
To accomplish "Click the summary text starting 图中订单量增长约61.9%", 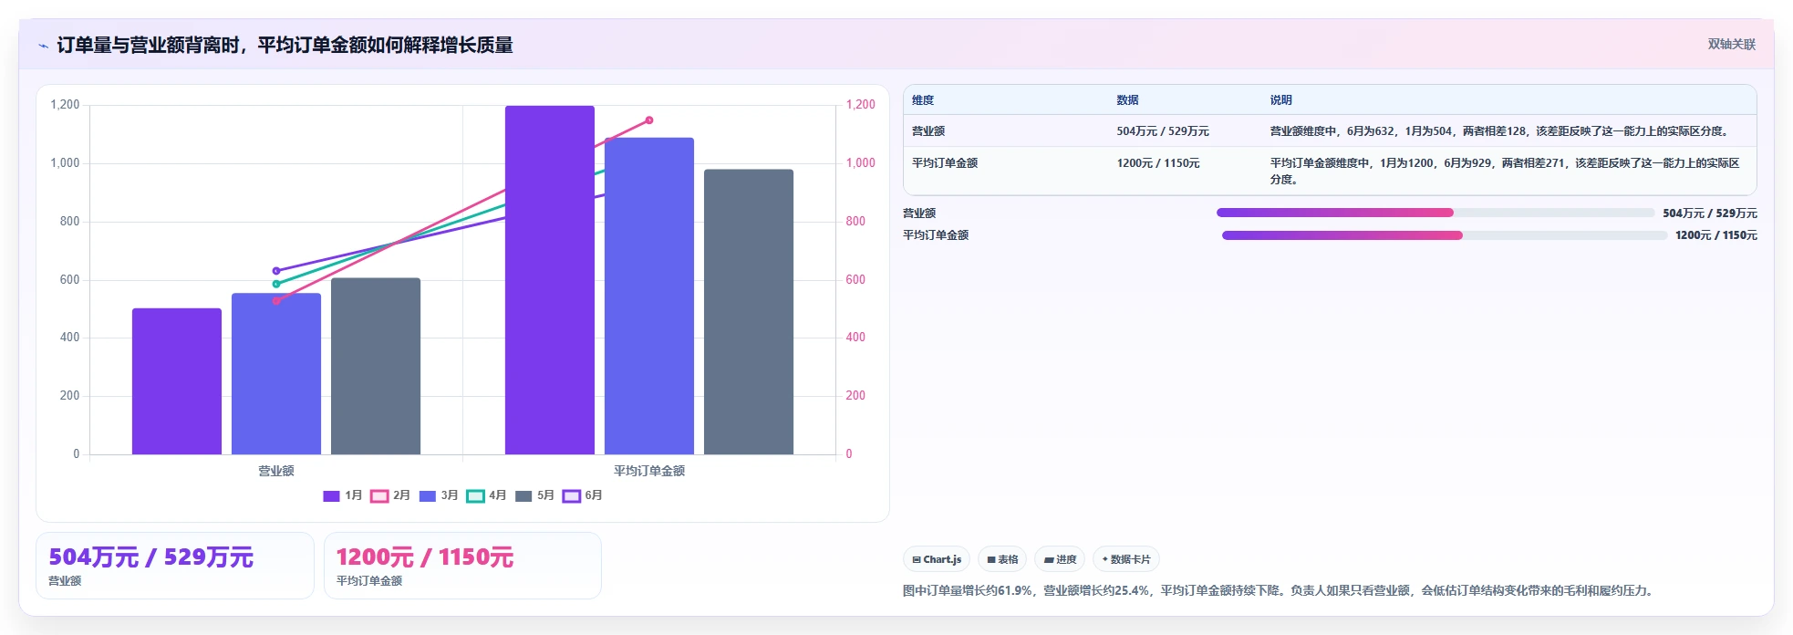I will click(1280, 591).
